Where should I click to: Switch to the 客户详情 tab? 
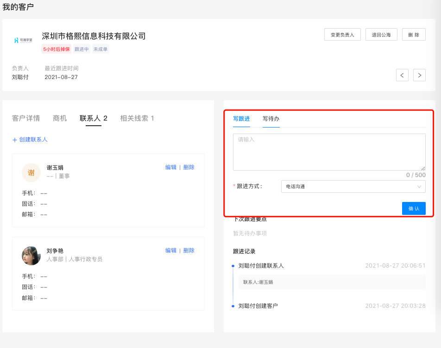[26, 118]
